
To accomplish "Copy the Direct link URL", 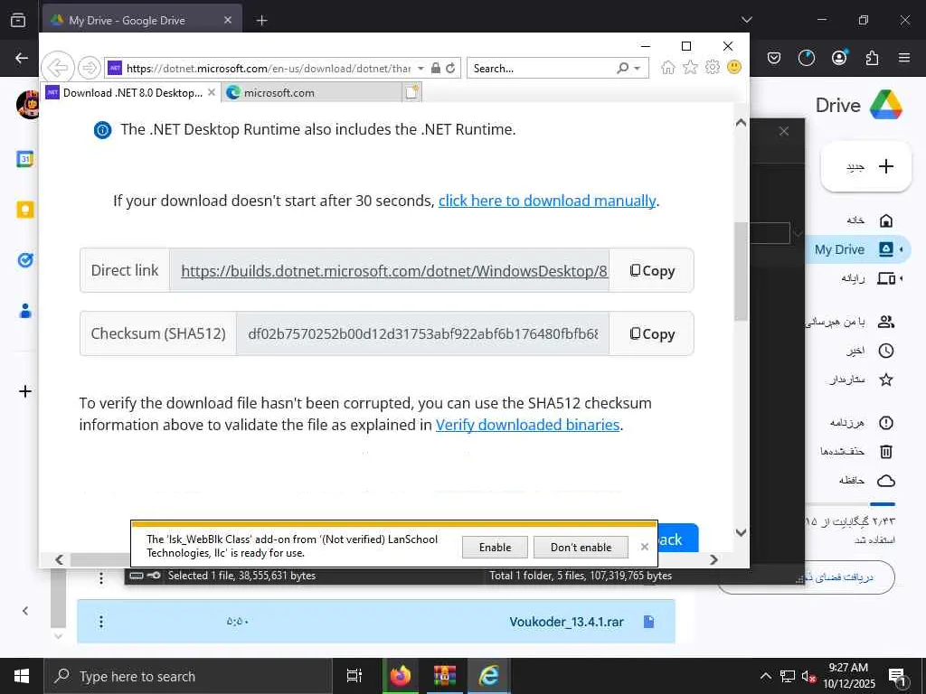I will coord(651,271).
